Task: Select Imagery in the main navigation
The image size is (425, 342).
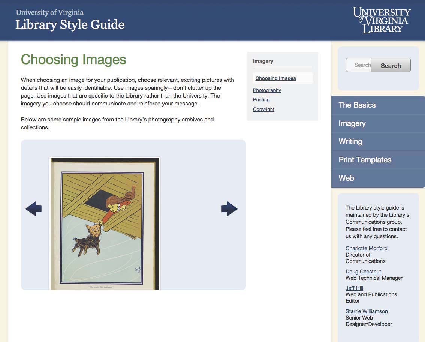Action: 352,123
